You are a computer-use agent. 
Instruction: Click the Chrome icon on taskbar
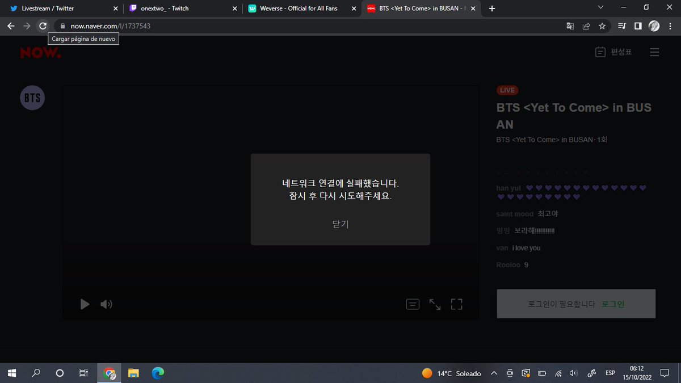tap(110, 373)
